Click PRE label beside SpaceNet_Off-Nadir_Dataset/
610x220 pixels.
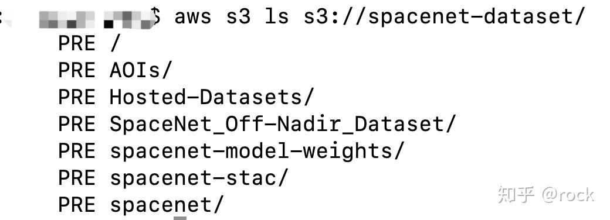[77, 124]
